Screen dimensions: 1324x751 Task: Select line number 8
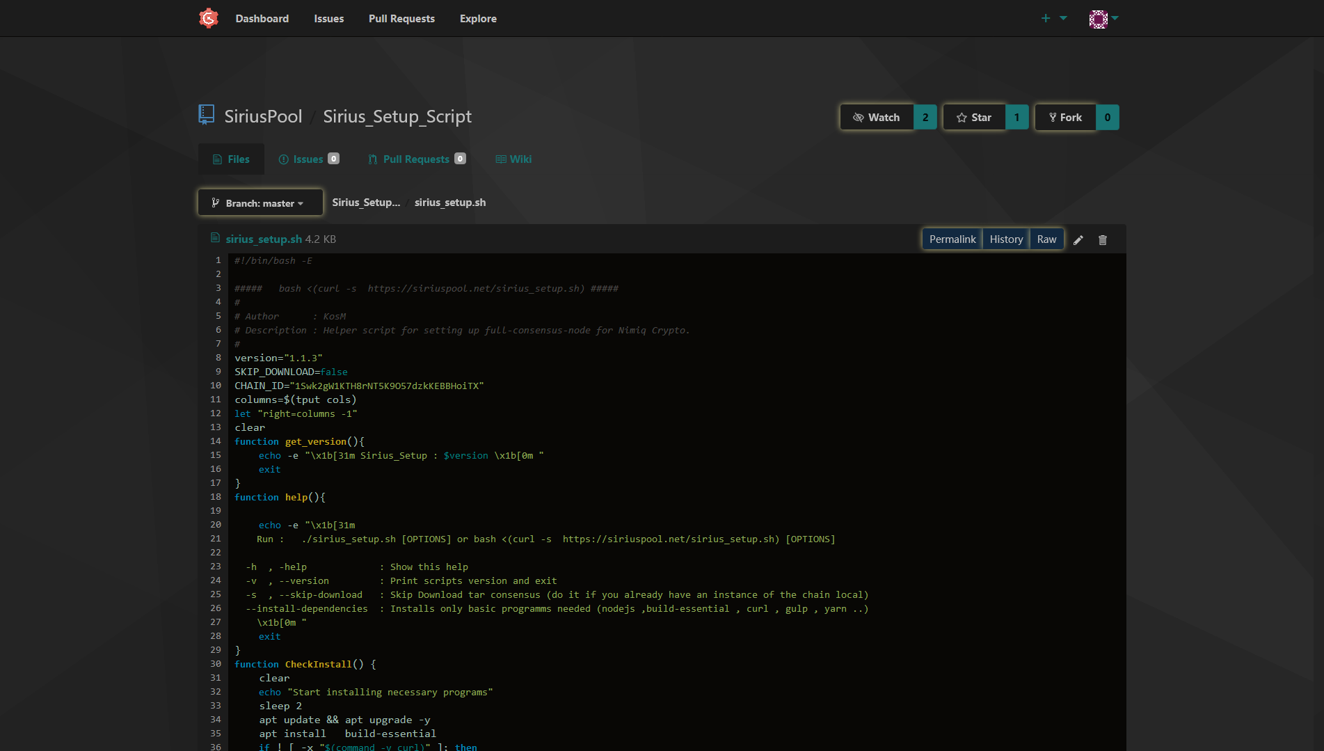[218, 358]
